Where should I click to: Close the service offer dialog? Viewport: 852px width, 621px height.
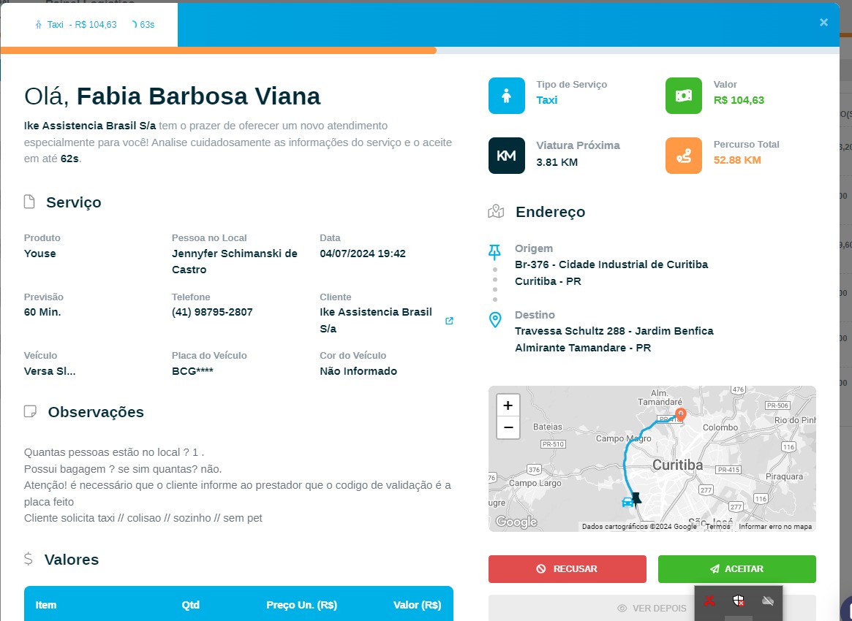[823, 22]
